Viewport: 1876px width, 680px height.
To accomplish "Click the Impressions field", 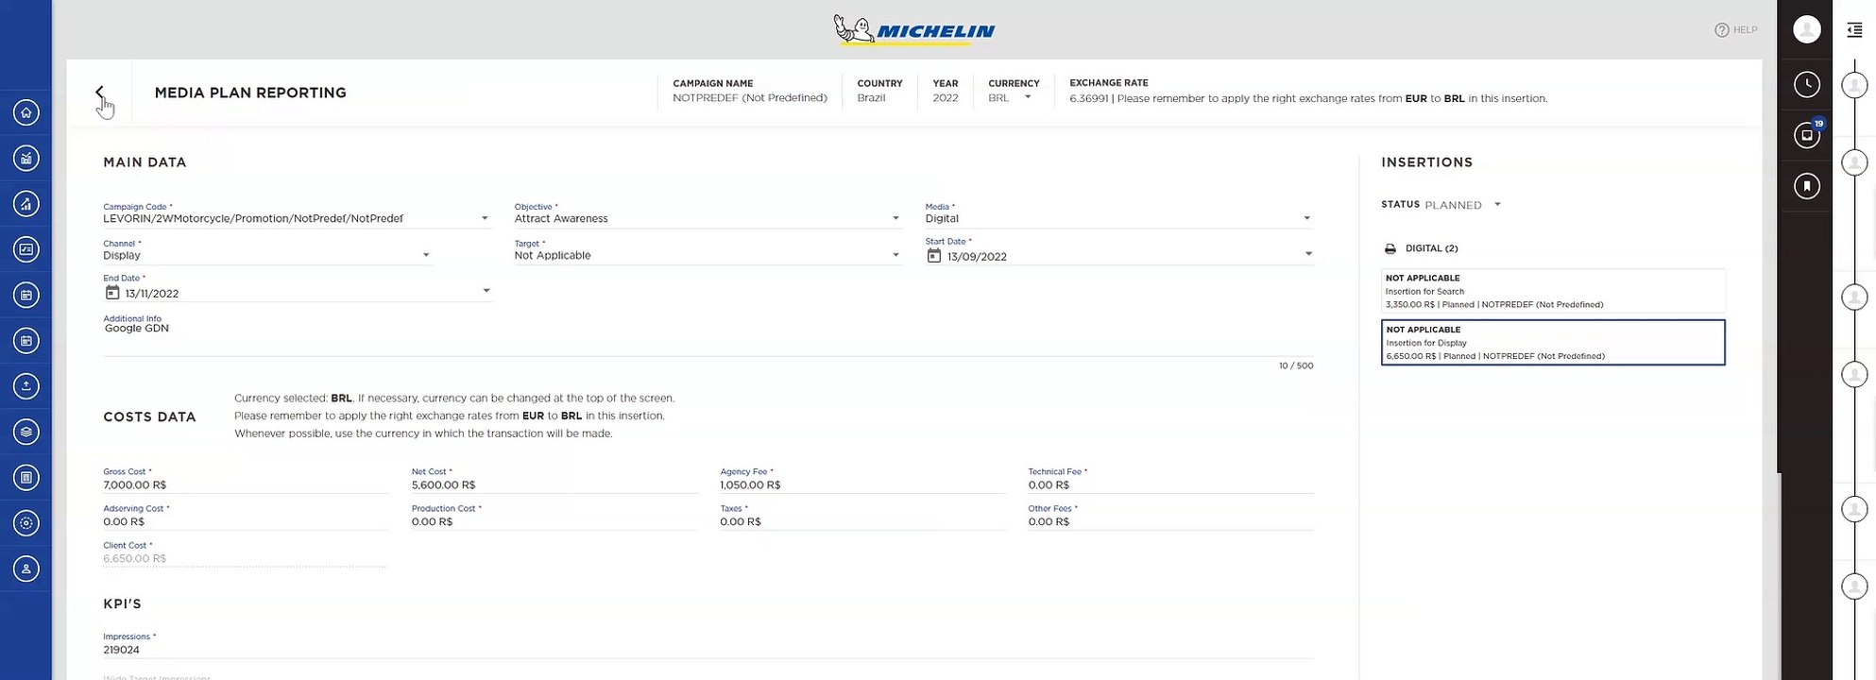I will (x=708, y=645).
